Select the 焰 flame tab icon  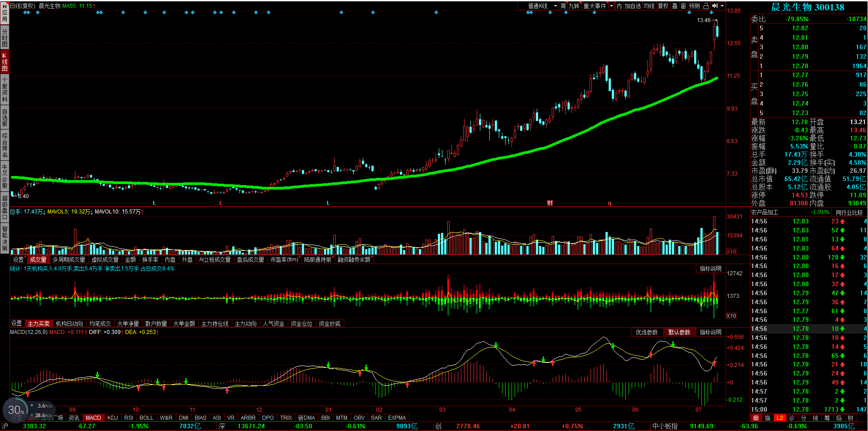point(839,418)
